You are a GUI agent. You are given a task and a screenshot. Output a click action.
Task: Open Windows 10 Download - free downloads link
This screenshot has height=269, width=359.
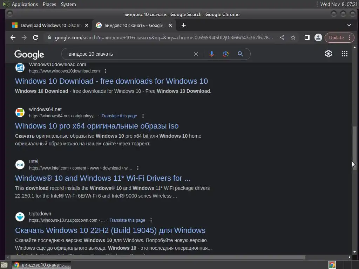click(x=111, y=81)
